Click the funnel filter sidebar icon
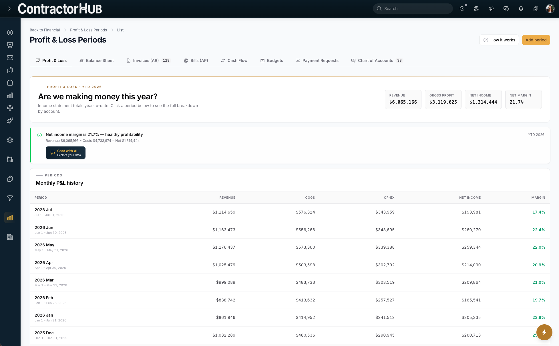Image resolution: width=559 pixels, height=346 pixels. tap(10, 198)
